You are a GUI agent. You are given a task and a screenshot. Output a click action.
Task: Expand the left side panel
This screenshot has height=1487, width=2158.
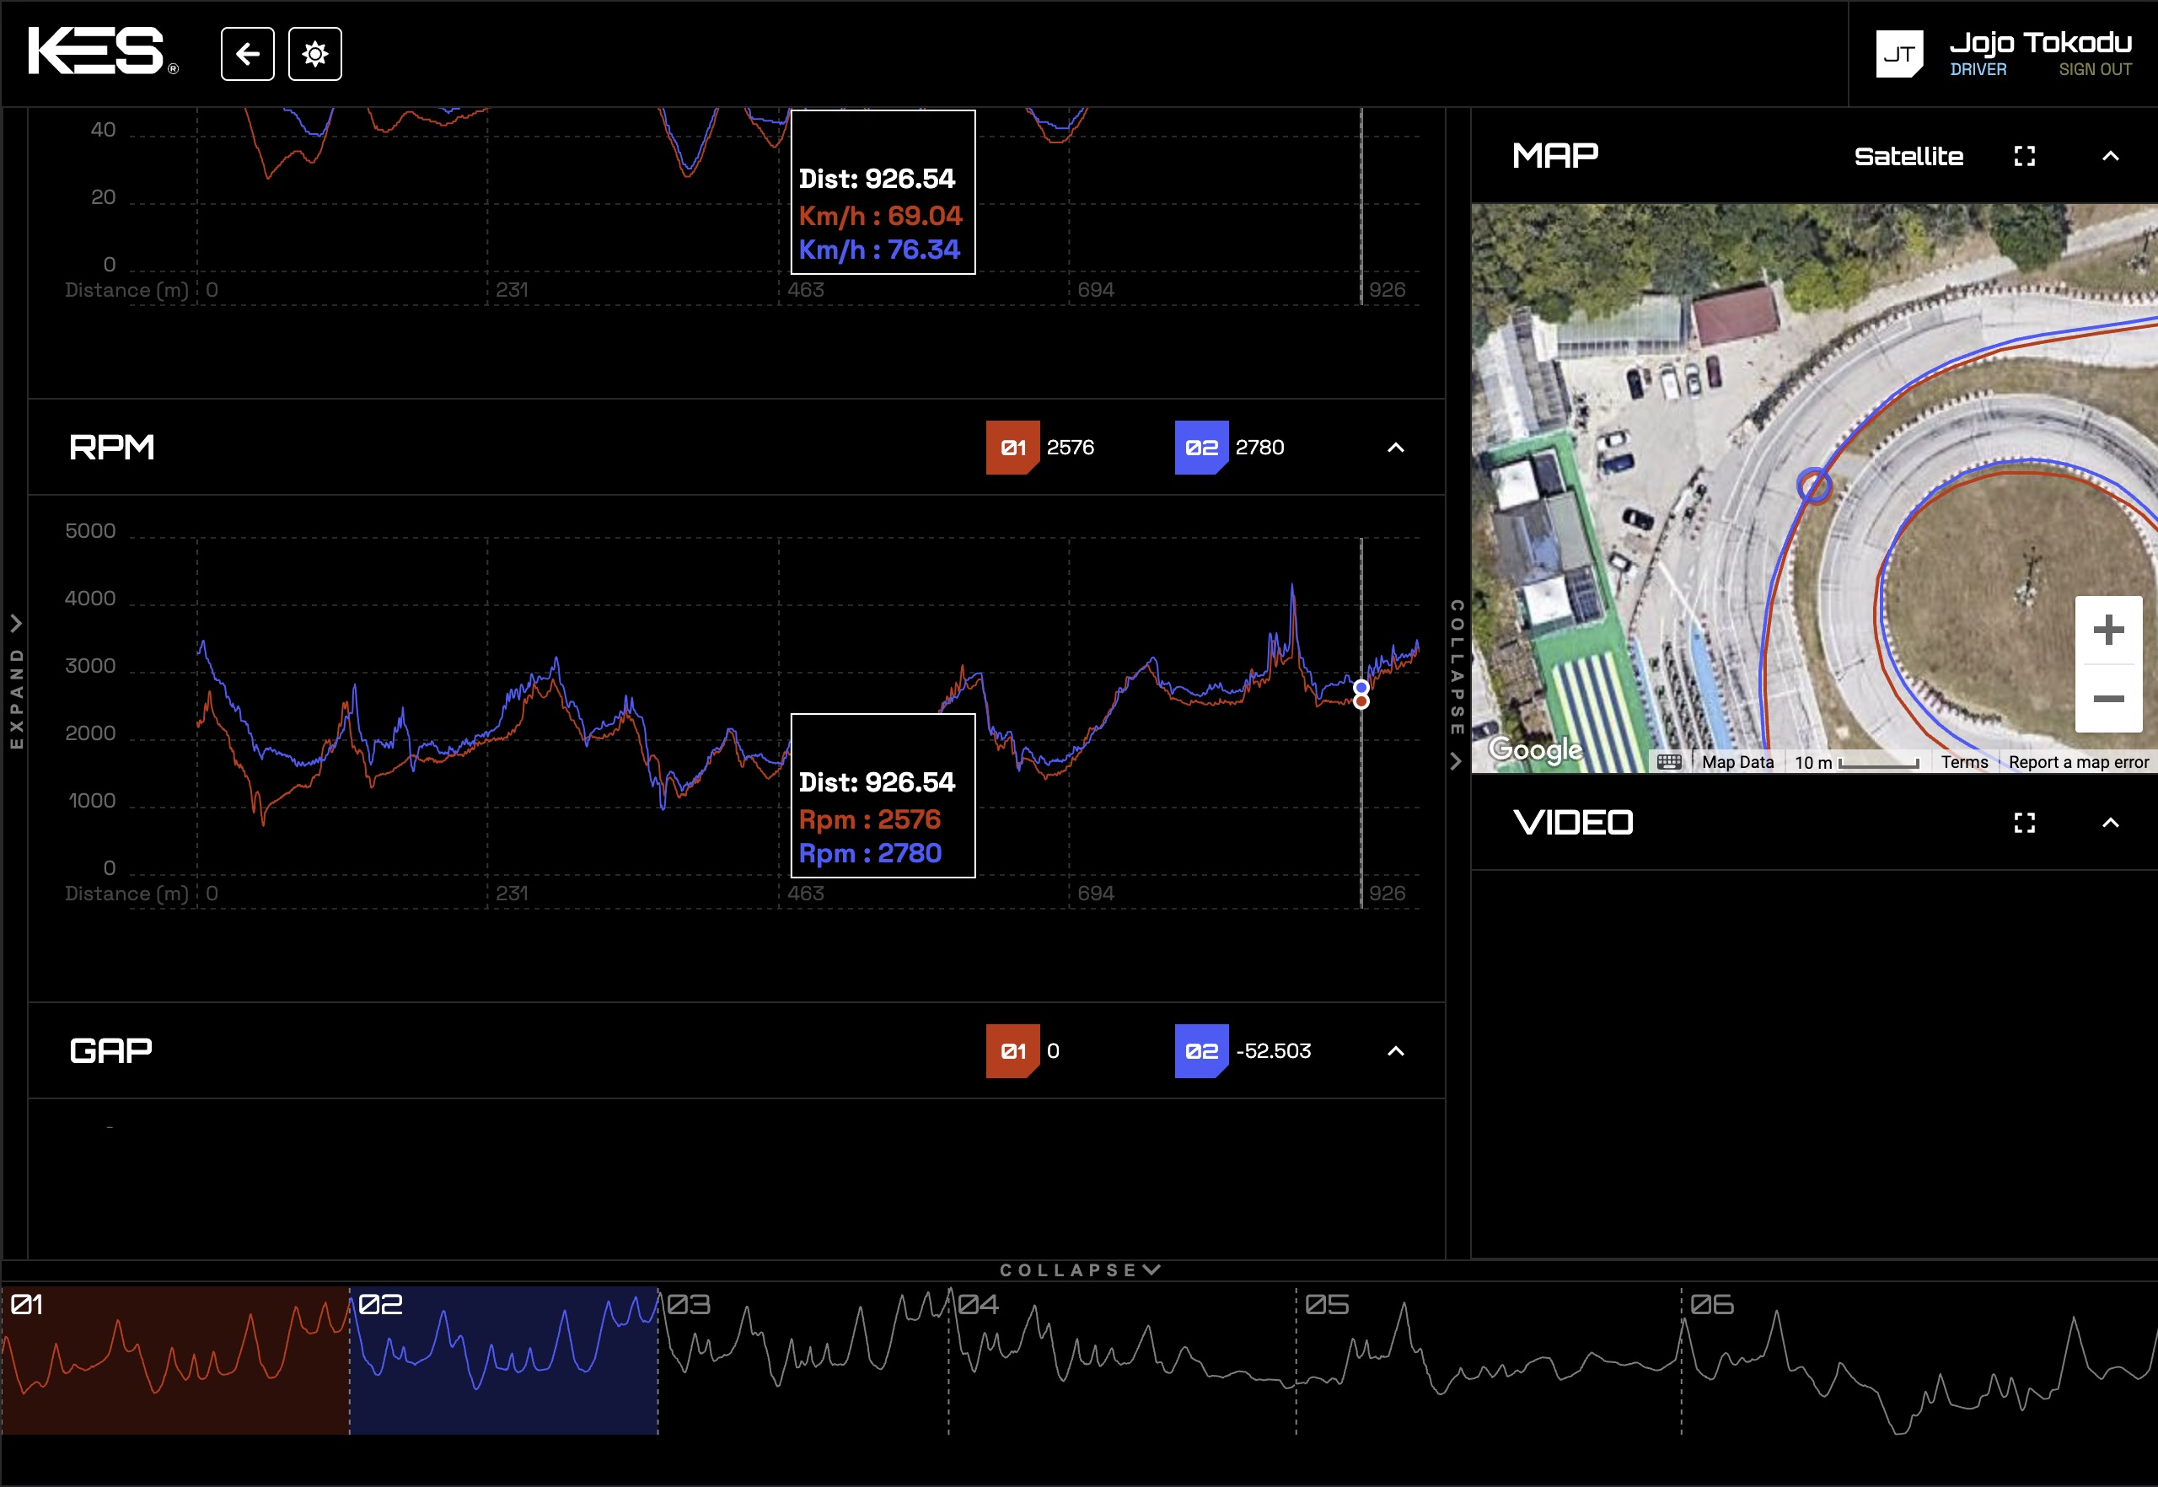tap(15, 681)
